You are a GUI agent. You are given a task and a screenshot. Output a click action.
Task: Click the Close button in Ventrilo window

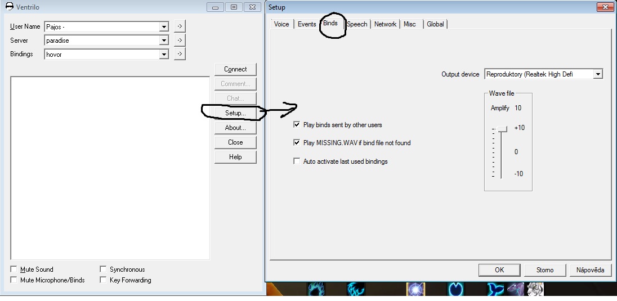pos(235,142)
